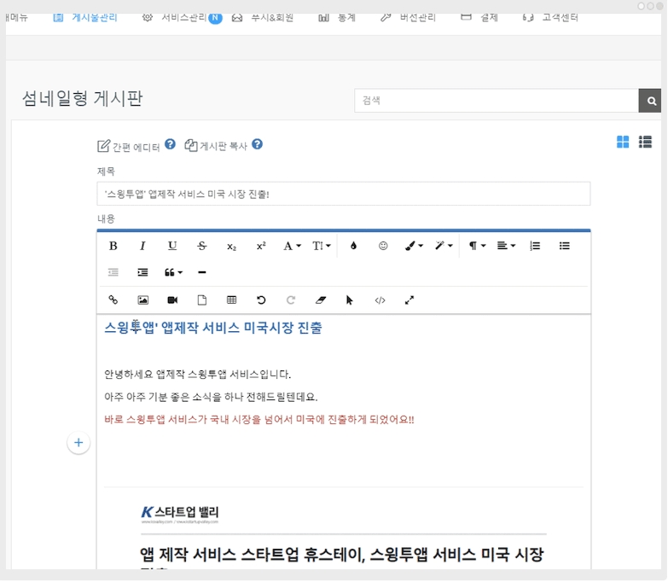
Task: Click the blue heading in editor content
Action: [x=213, y=328]
